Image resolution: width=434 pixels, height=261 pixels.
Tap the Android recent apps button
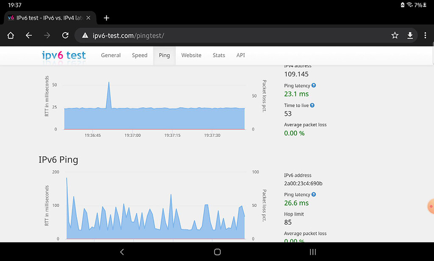(x=313, y=252)
